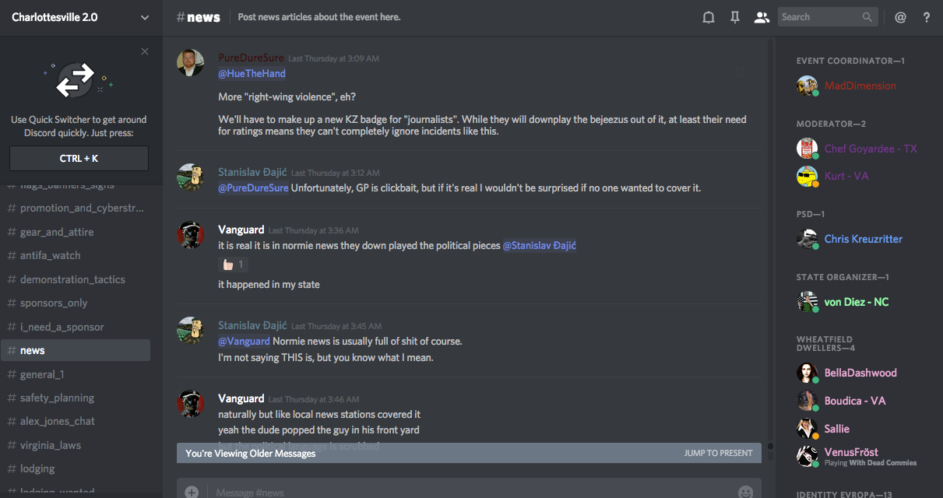Switch to the general_1 channel
The image size is (943, 498).
[42, 374]
